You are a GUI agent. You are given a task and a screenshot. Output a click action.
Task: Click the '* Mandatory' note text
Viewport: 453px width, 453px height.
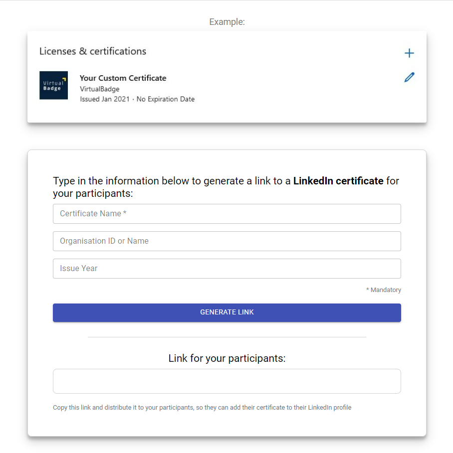coord(384,290)
